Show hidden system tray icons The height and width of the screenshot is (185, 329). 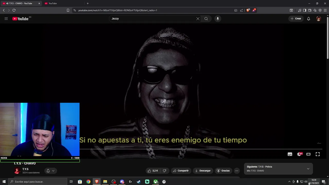tap(289, 182)
